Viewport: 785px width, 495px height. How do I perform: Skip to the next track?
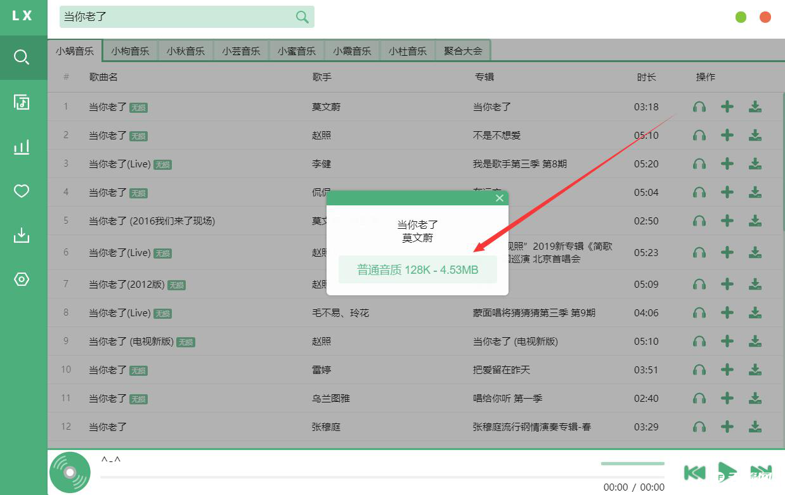[760, 472]
